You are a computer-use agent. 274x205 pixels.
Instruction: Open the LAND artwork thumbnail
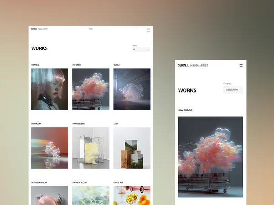132,148
